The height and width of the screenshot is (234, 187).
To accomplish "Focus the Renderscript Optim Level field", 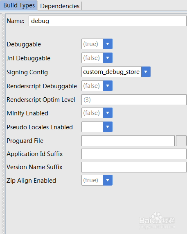I will coord(134,100).
